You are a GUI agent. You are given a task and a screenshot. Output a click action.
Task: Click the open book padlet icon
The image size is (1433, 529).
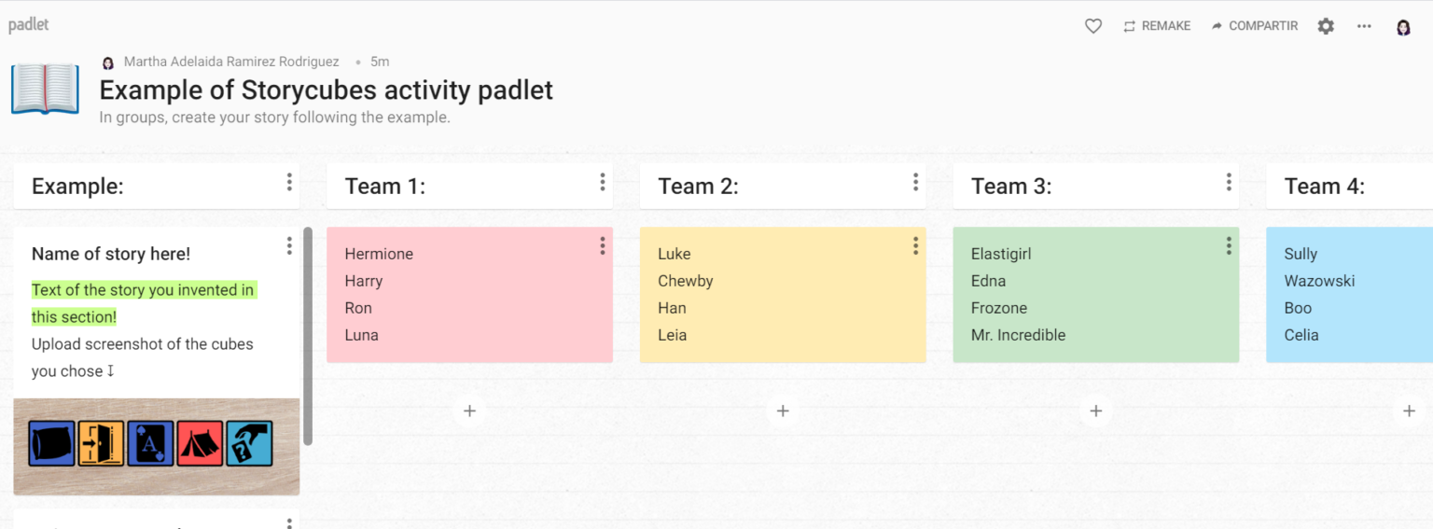pyautogui.click(x=45, y=89)
